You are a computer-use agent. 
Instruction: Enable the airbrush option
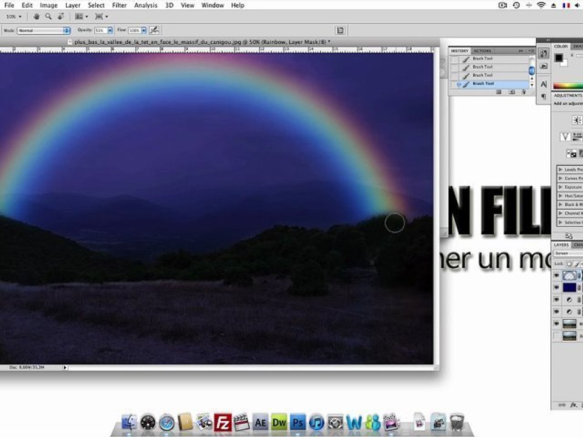[154, 30]
